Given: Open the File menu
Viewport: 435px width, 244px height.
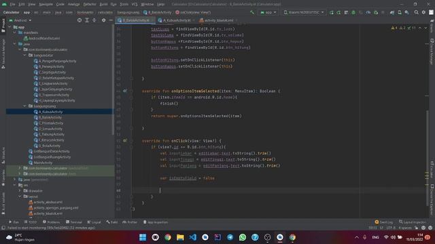Looking at the screenshot, I should click(x=12, y=4).
